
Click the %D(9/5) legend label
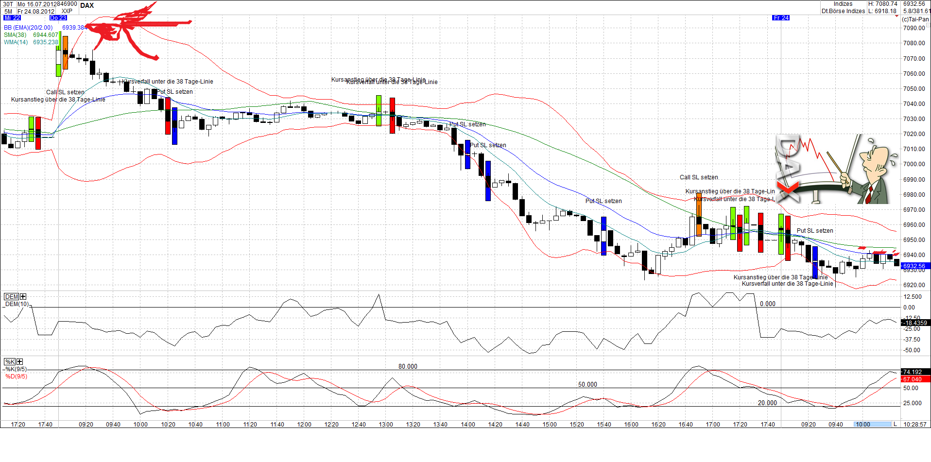(16, 376)
